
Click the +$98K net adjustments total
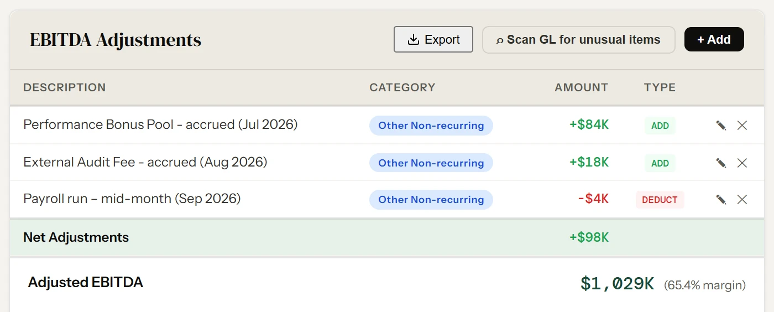pyautogui.click(x=589, y=238)
